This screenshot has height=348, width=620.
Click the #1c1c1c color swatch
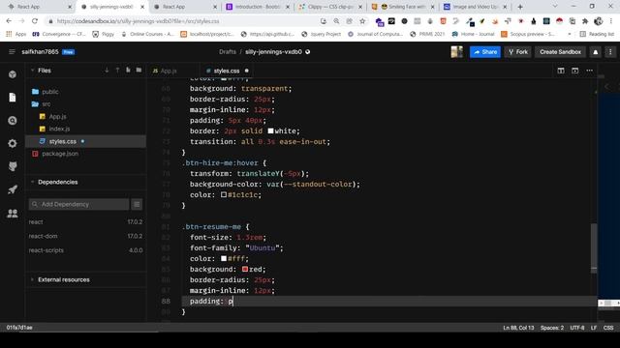(224, 194)
